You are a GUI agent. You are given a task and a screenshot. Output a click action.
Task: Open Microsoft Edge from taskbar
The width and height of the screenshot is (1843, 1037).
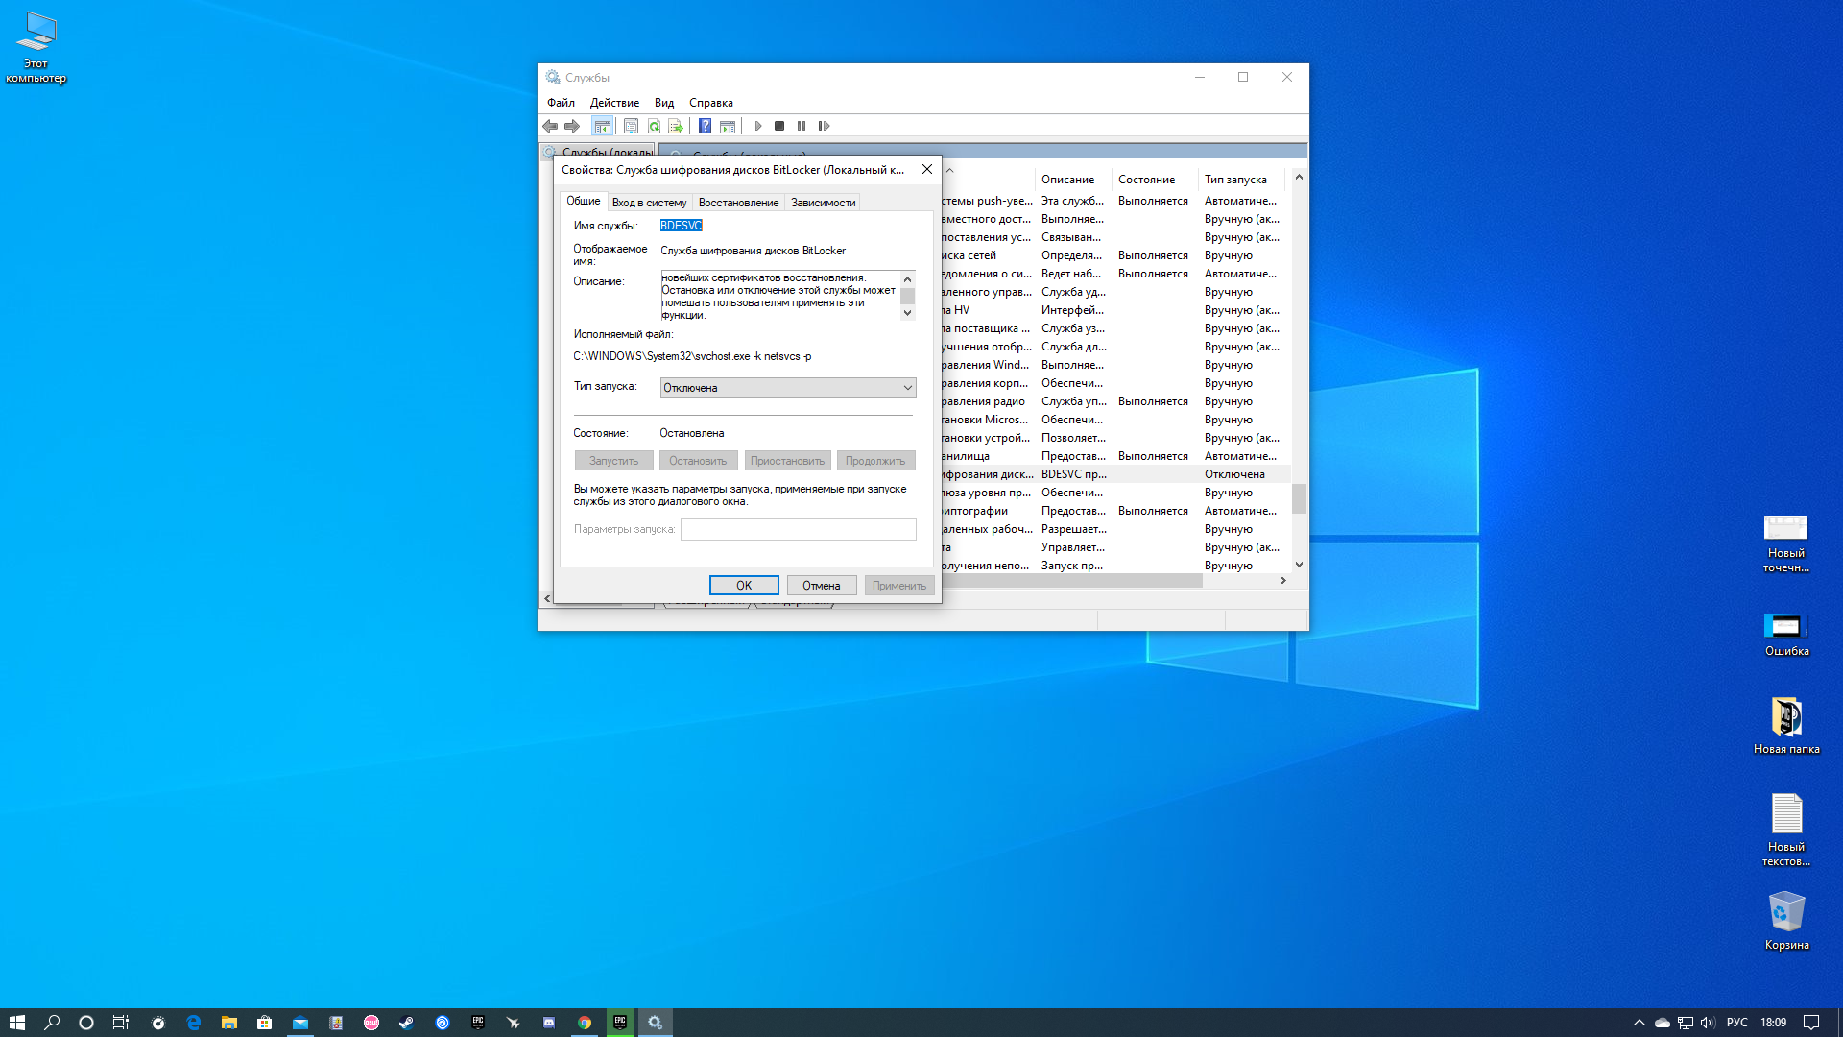pos(193,1023)
